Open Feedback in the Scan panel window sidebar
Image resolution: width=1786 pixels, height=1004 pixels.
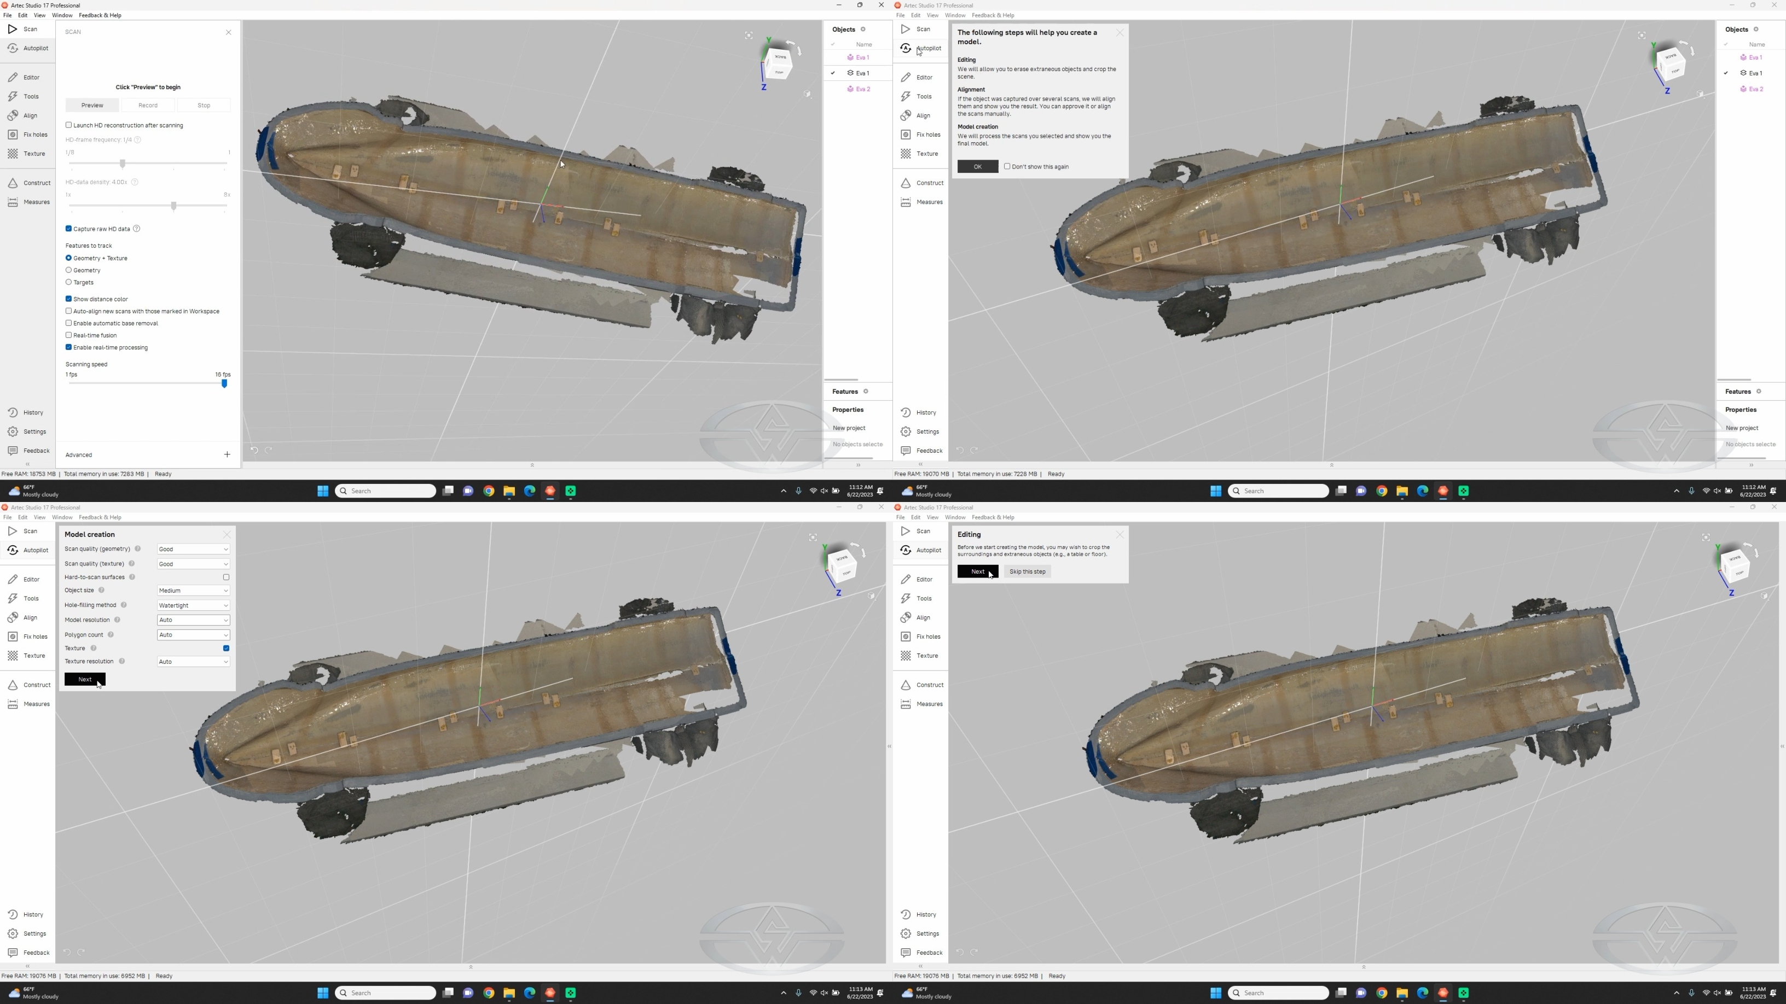(29, 451)
